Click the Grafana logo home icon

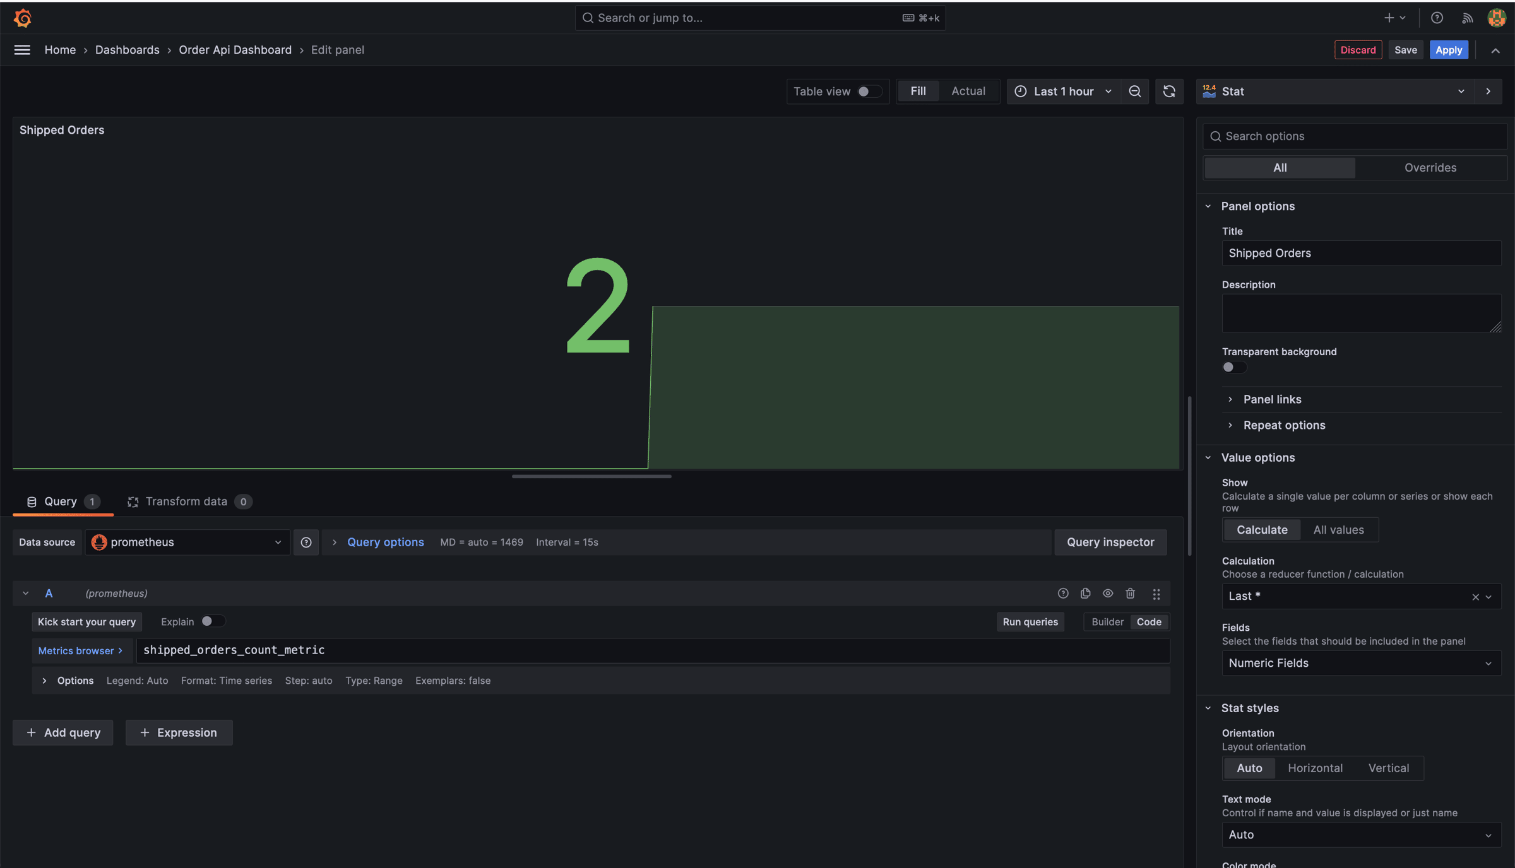tap(23, 18)
